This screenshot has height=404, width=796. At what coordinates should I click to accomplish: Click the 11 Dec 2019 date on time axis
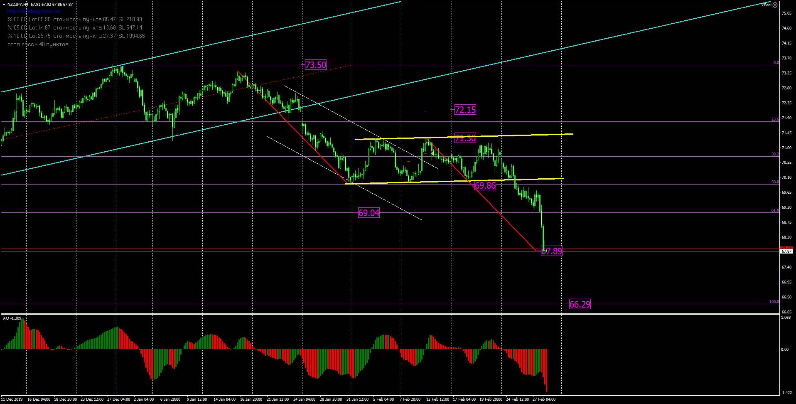tap(12, 399)
